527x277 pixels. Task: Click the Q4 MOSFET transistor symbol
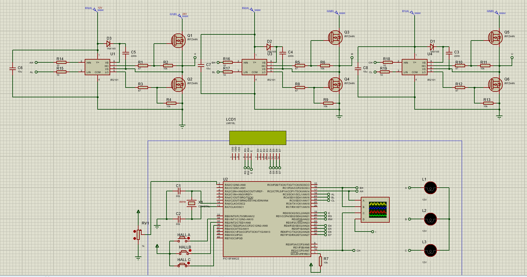pyautogui.click(x=335, y=84)
